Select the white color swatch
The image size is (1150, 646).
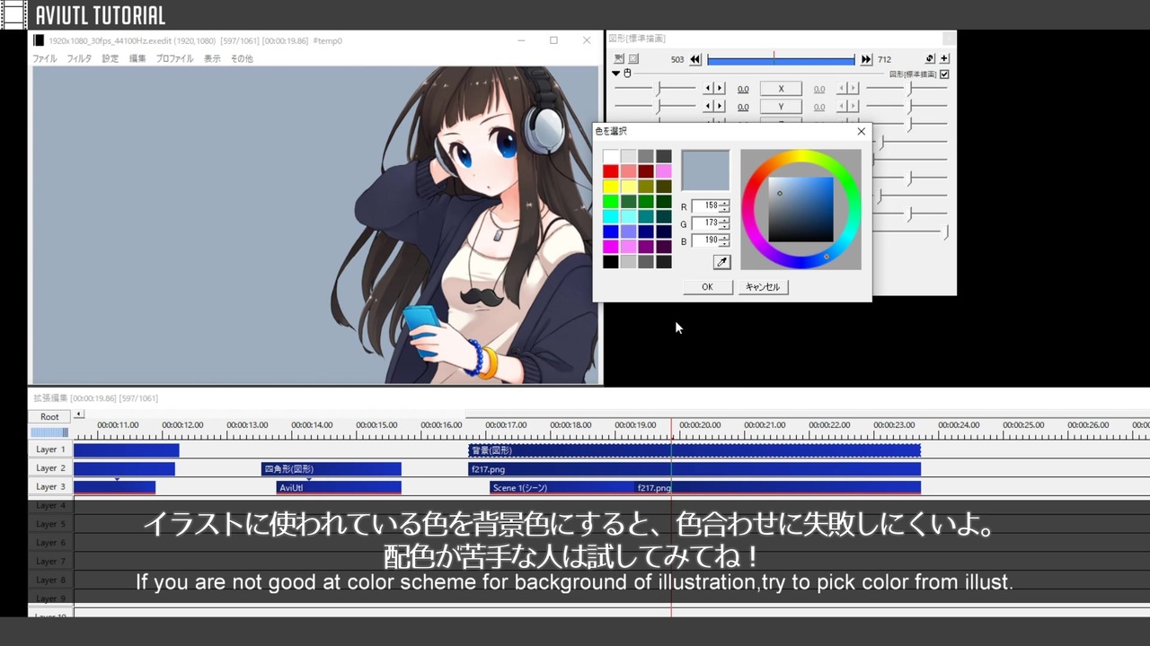[611, 157]
